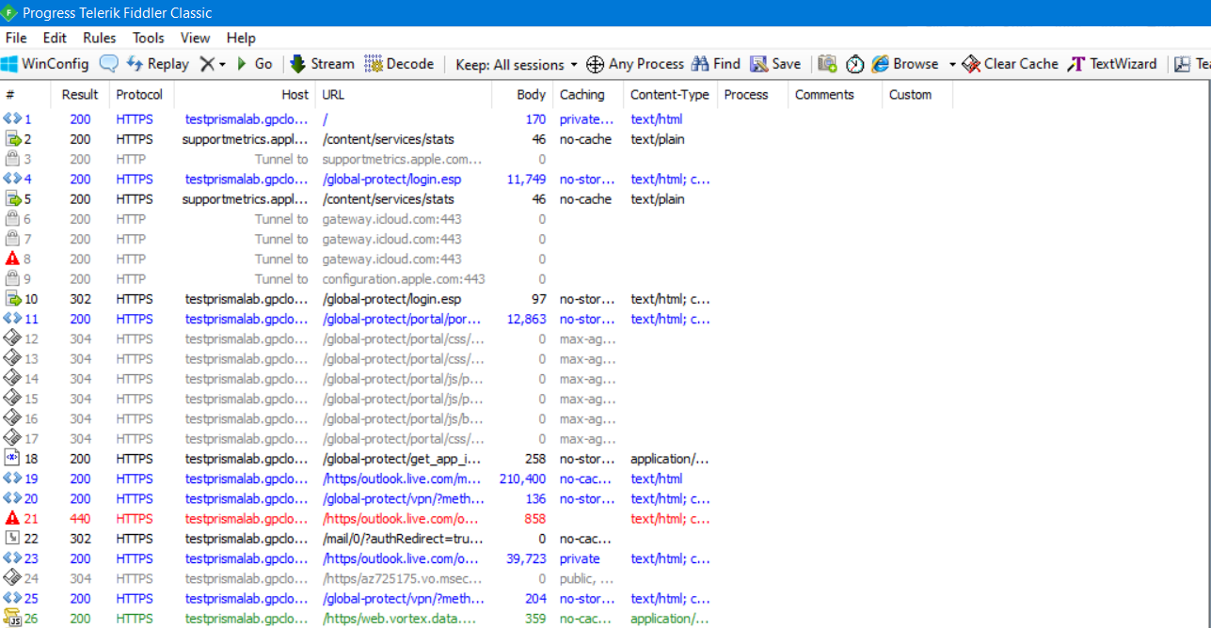
Task: Toggle Decode mode in toolbar
Action: pyautogui.click(x=399, y=64)
